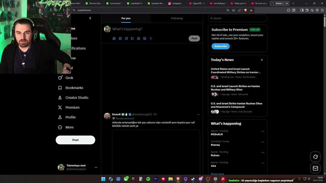Open the browser main menu button
Screen dimensions: 326x183
click(x=322, y=10)
